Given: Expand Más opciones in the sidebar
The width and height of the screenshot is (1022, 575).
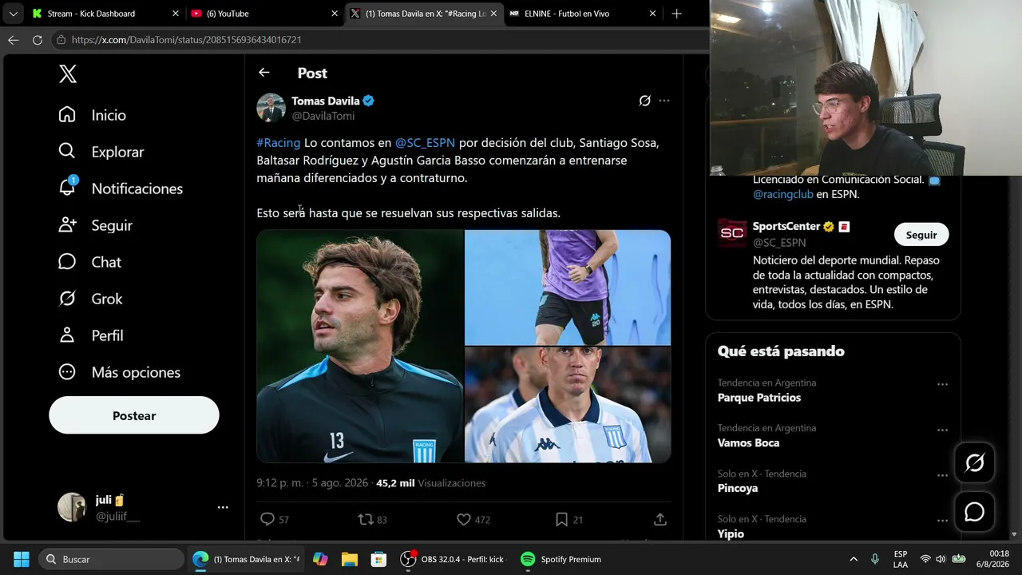Looking at the screenshot, I should tap(120, 372).
